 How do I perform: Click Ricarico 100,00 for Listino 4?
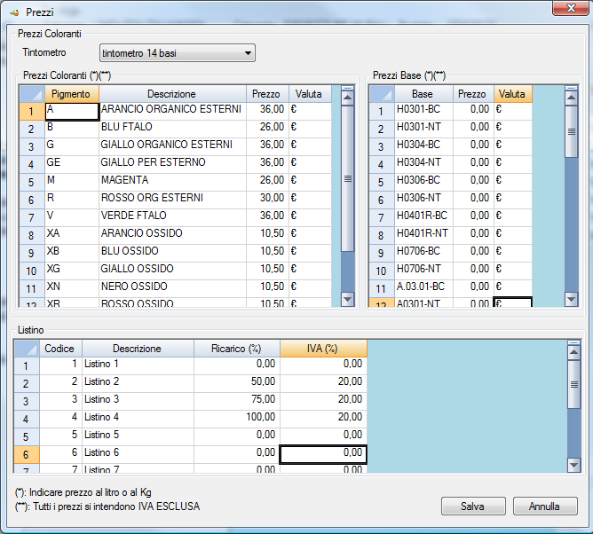(x=237, y=420)
